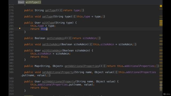
Task: Click the setAdditionalProperty method name
Action: (x=58, y=72)
